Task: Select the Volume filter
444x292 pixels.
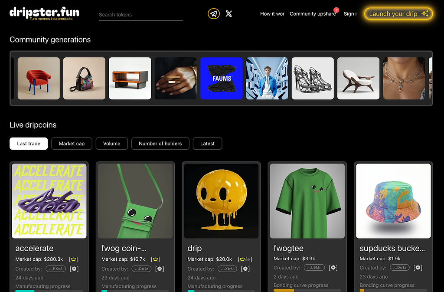Action: (111, 144)
